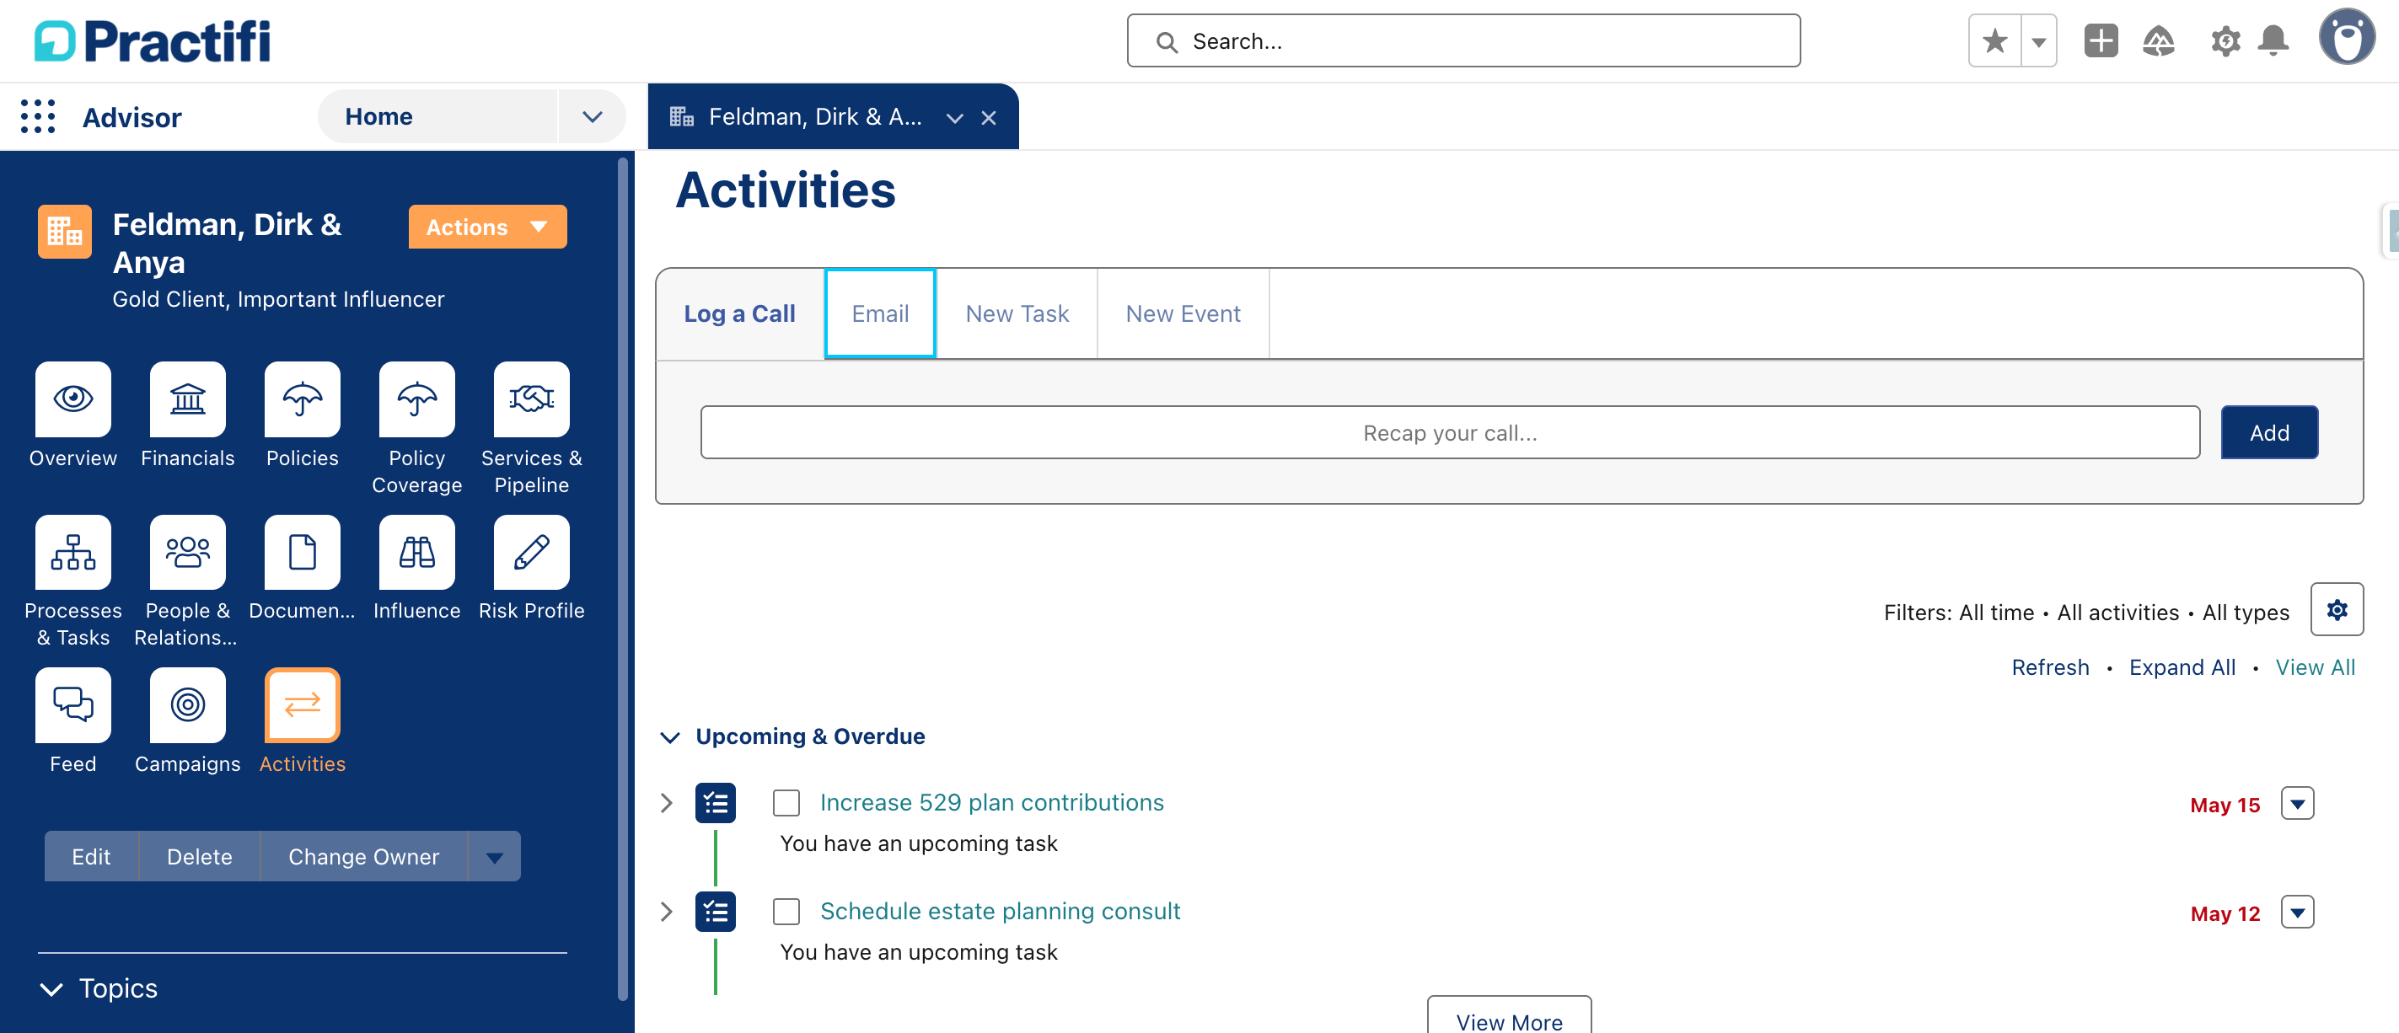Open the Setup gear icon
Image resolution: width=2399 pixels, height=1033 pixels.
point(2225,41)
